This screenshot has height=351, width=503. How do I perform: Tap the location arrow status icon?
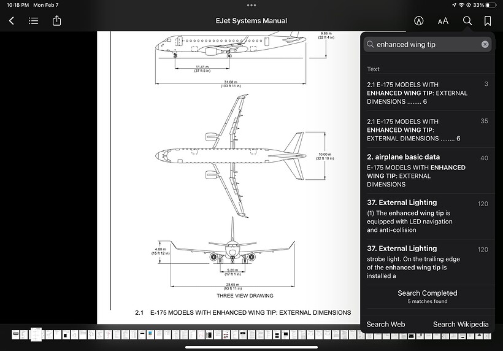tap(454, 5)
